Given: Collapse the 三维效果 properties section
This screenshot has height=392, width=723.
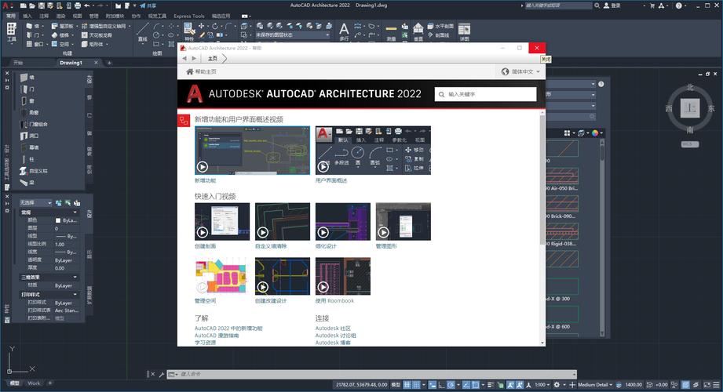Looking at the screenshot, I should point(75,278).
